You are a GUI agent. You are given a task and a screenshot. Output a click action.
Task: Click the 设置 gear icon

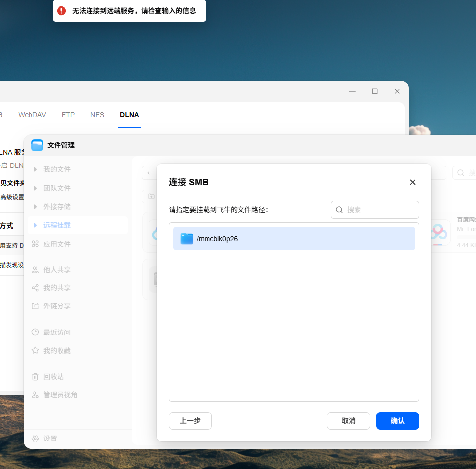pos(35,439)
